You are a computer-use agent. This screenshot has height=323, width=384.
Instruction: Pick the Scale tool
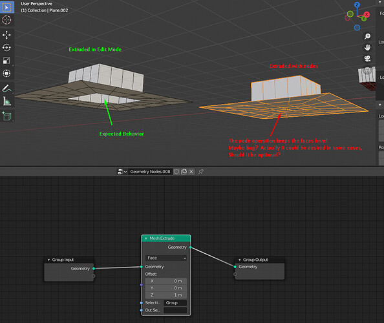(x=6, y=61)
